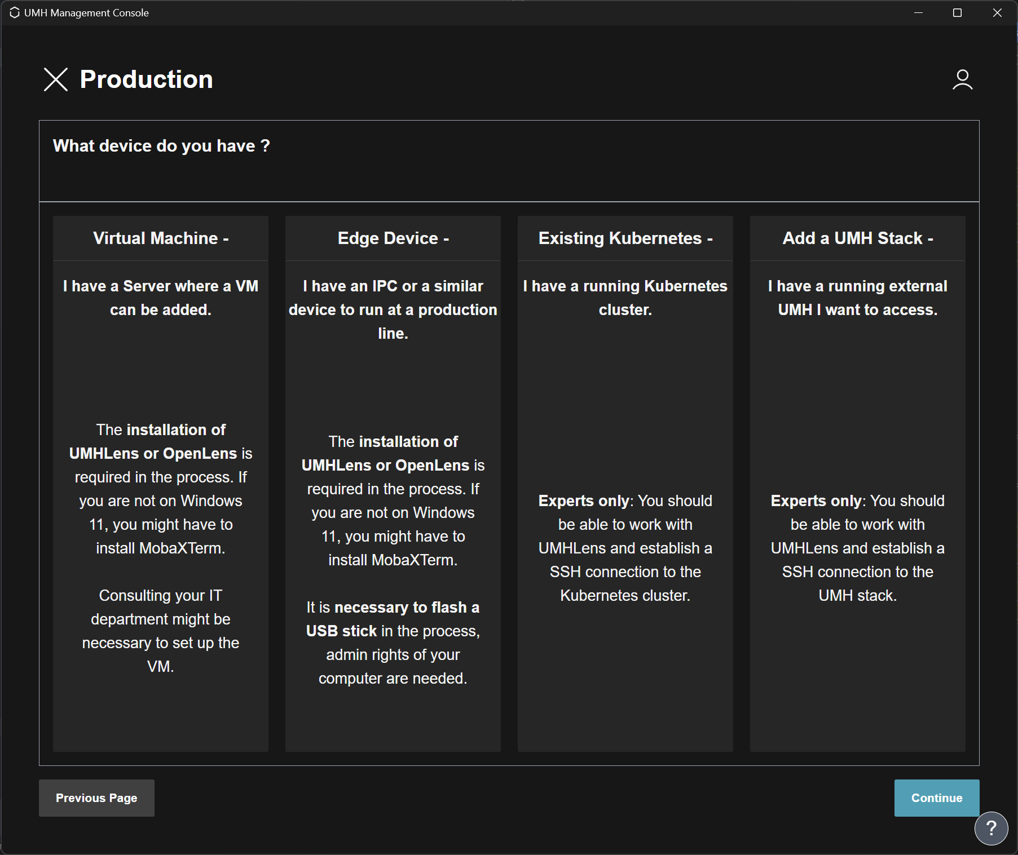
Task: Go back with Previous Page button
Action: pyautogui.click(x=96, y=798)
